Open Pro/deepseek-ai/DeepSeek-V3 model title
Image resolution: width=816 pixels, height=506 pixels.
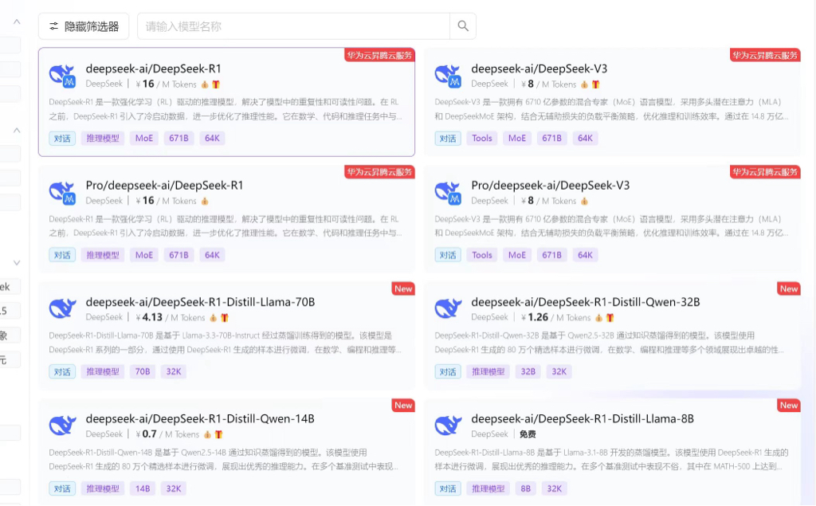coord(551,186)
